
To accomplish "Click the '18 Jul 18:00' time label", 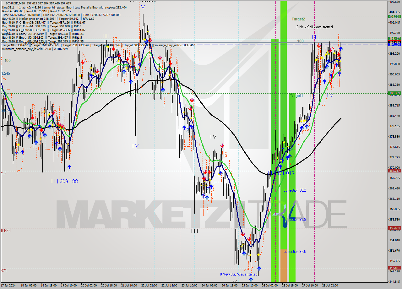I will 49,286.
